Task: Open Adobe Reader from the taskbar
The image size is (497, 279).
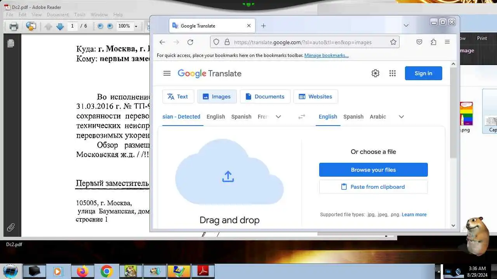Action: 203,271
